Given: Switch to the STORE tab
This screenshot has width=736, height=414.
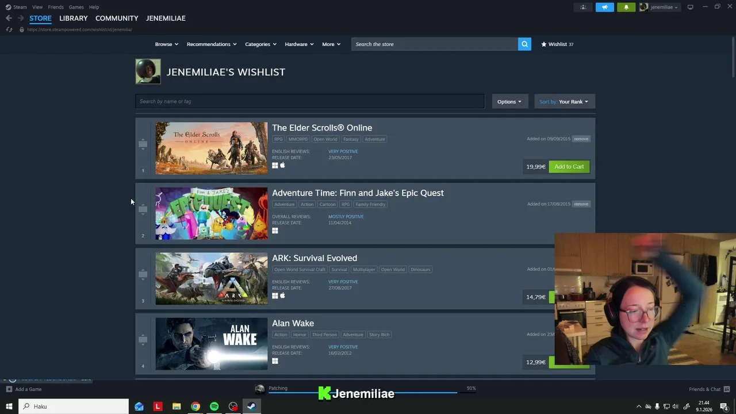Looking at the screenshot, I should tap(40, 18).
